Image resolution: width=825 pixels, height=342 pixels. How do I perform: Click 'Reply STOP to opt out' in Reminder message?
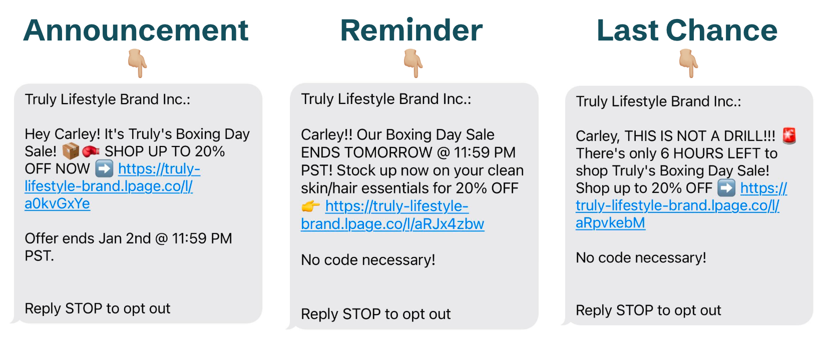[x=375, y=314]
